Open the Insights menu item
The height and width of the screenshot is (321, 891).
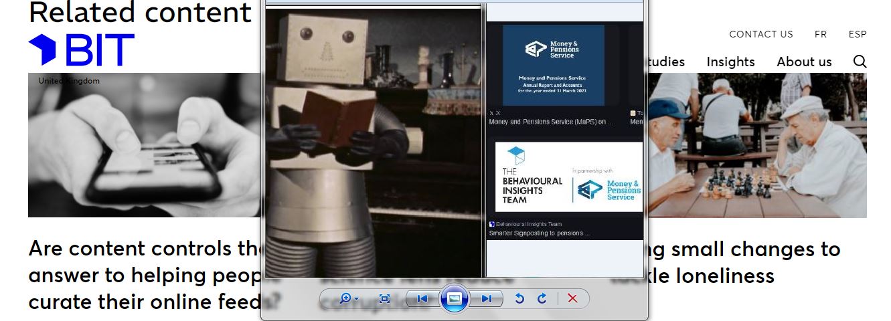tap(730, 62)
